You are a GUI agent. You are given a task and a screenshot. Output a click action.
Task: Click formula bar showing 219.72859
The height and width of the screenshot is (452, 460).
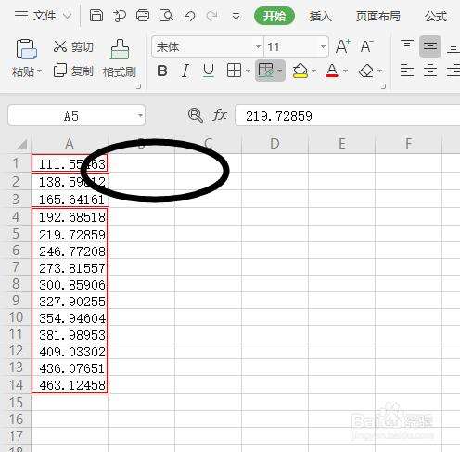pyautogui.click(x=348, y=116)
